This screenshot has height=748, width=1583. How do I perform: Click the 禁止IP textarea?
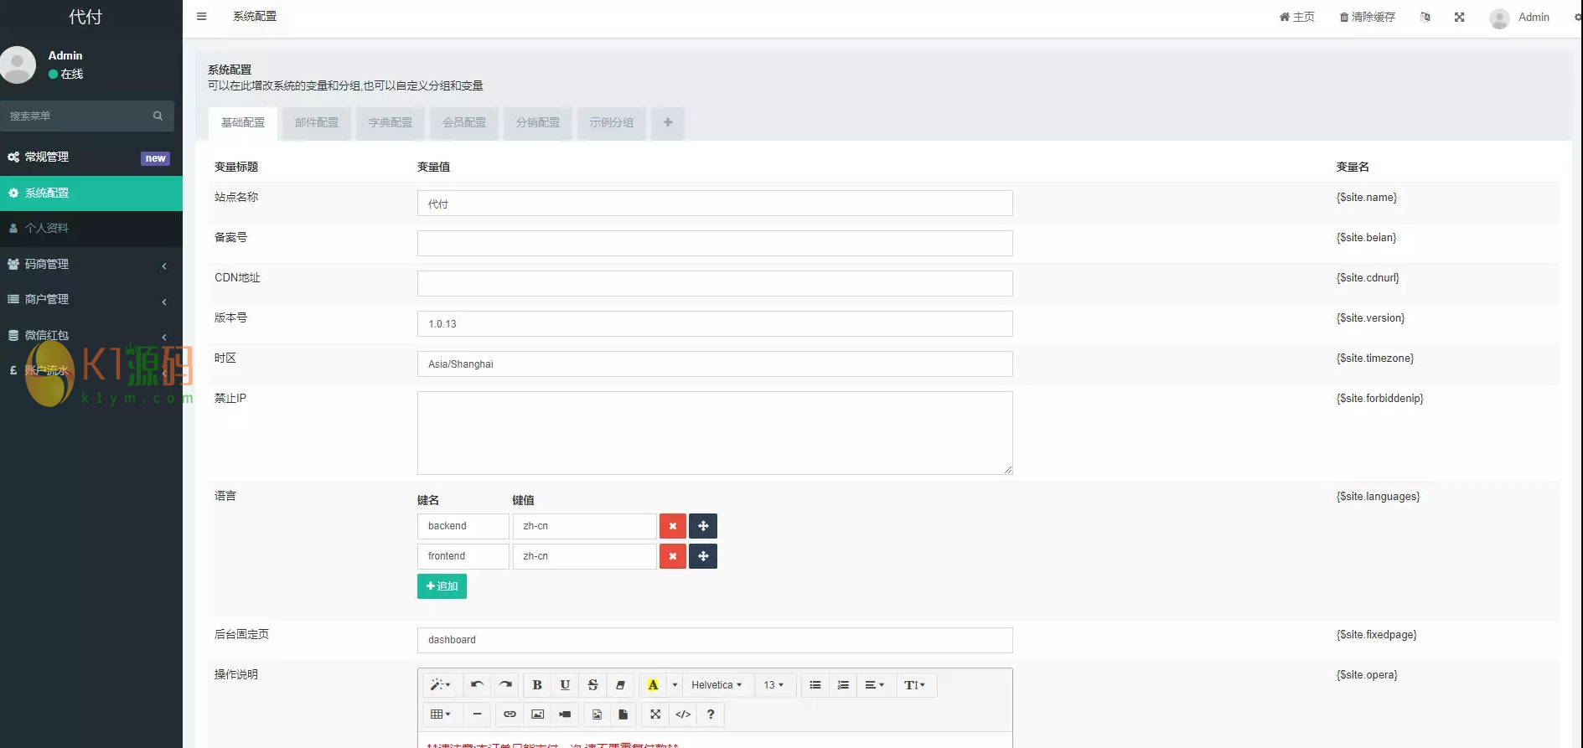click(715, 433)
